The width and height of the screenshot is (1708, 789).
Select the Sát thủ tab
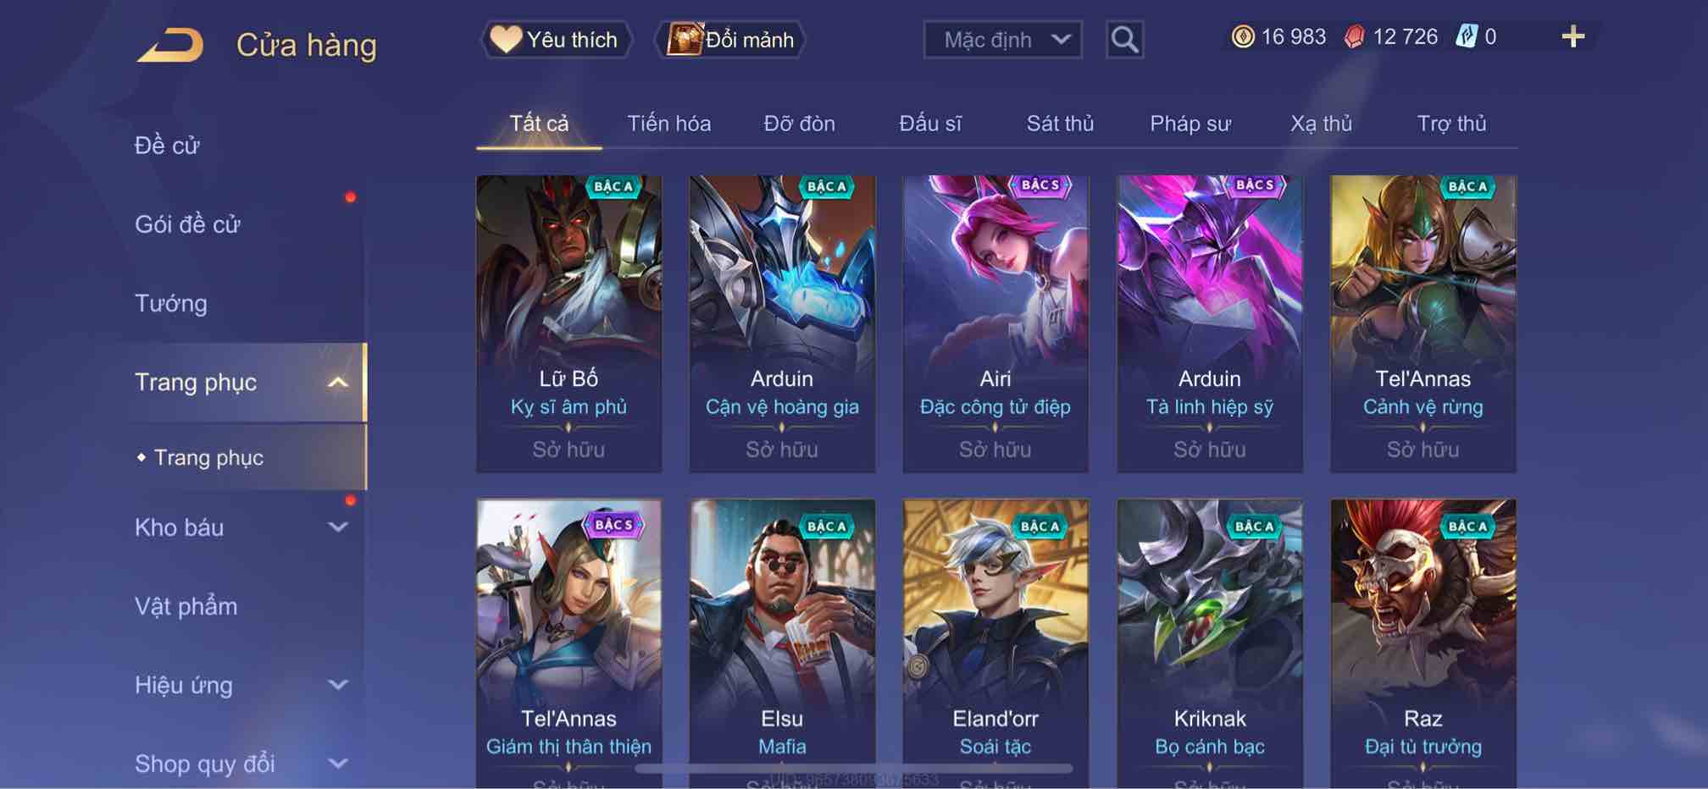tap(1060, 124)
